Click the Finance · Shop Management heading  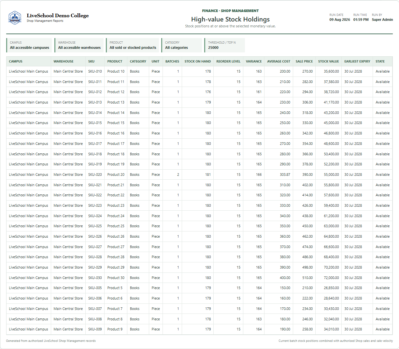pyautogui.click(x=230, y=11)
